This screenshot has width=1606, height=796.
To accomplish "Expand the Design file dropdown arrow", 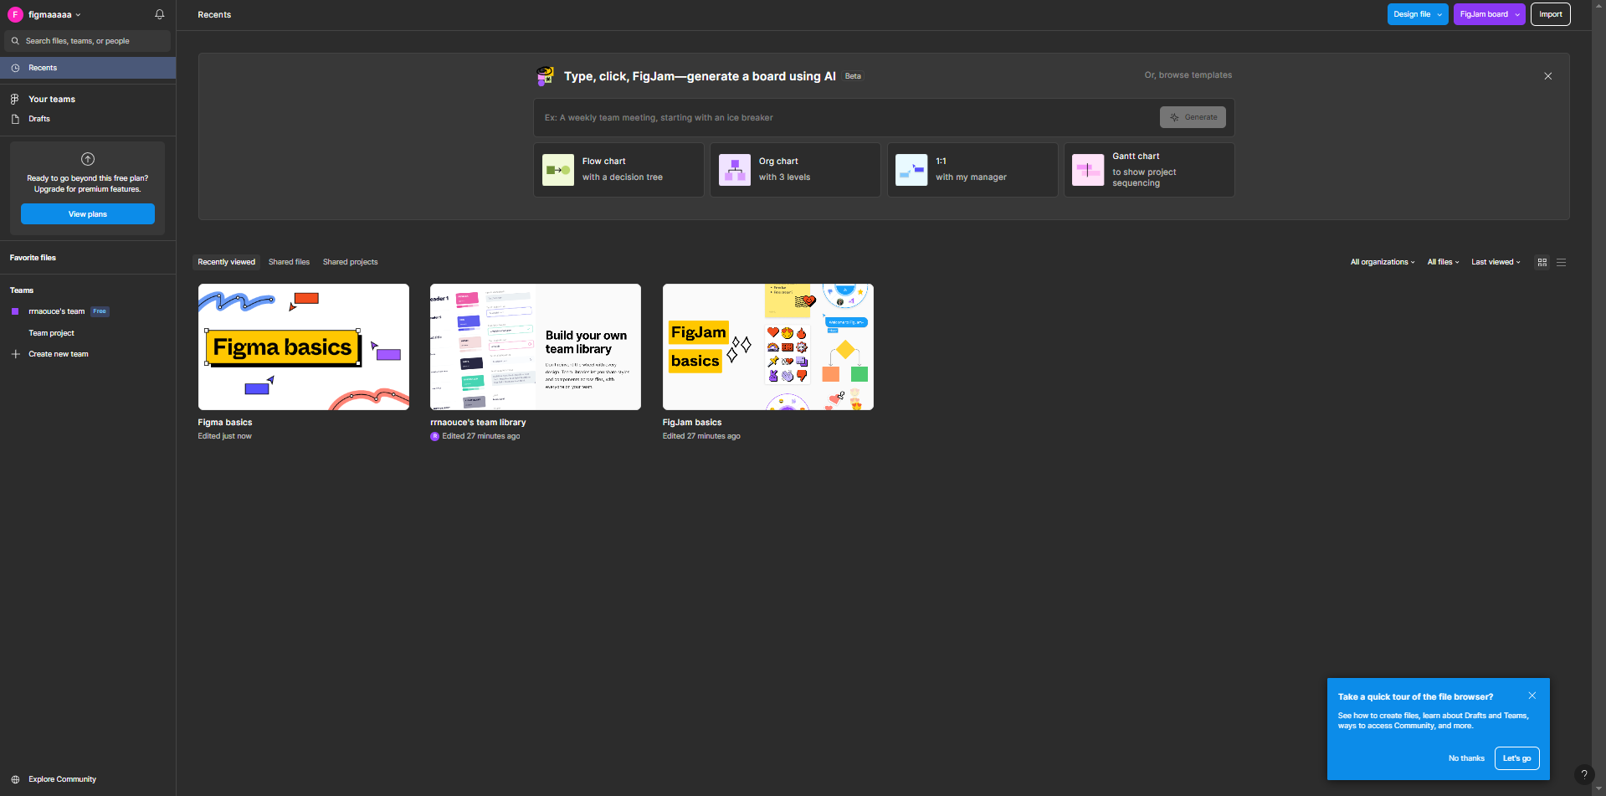I will coord(1440,14).
